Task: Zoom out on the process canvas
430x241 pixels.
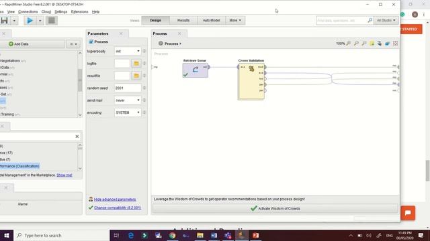Action: (x=364, y=44)
